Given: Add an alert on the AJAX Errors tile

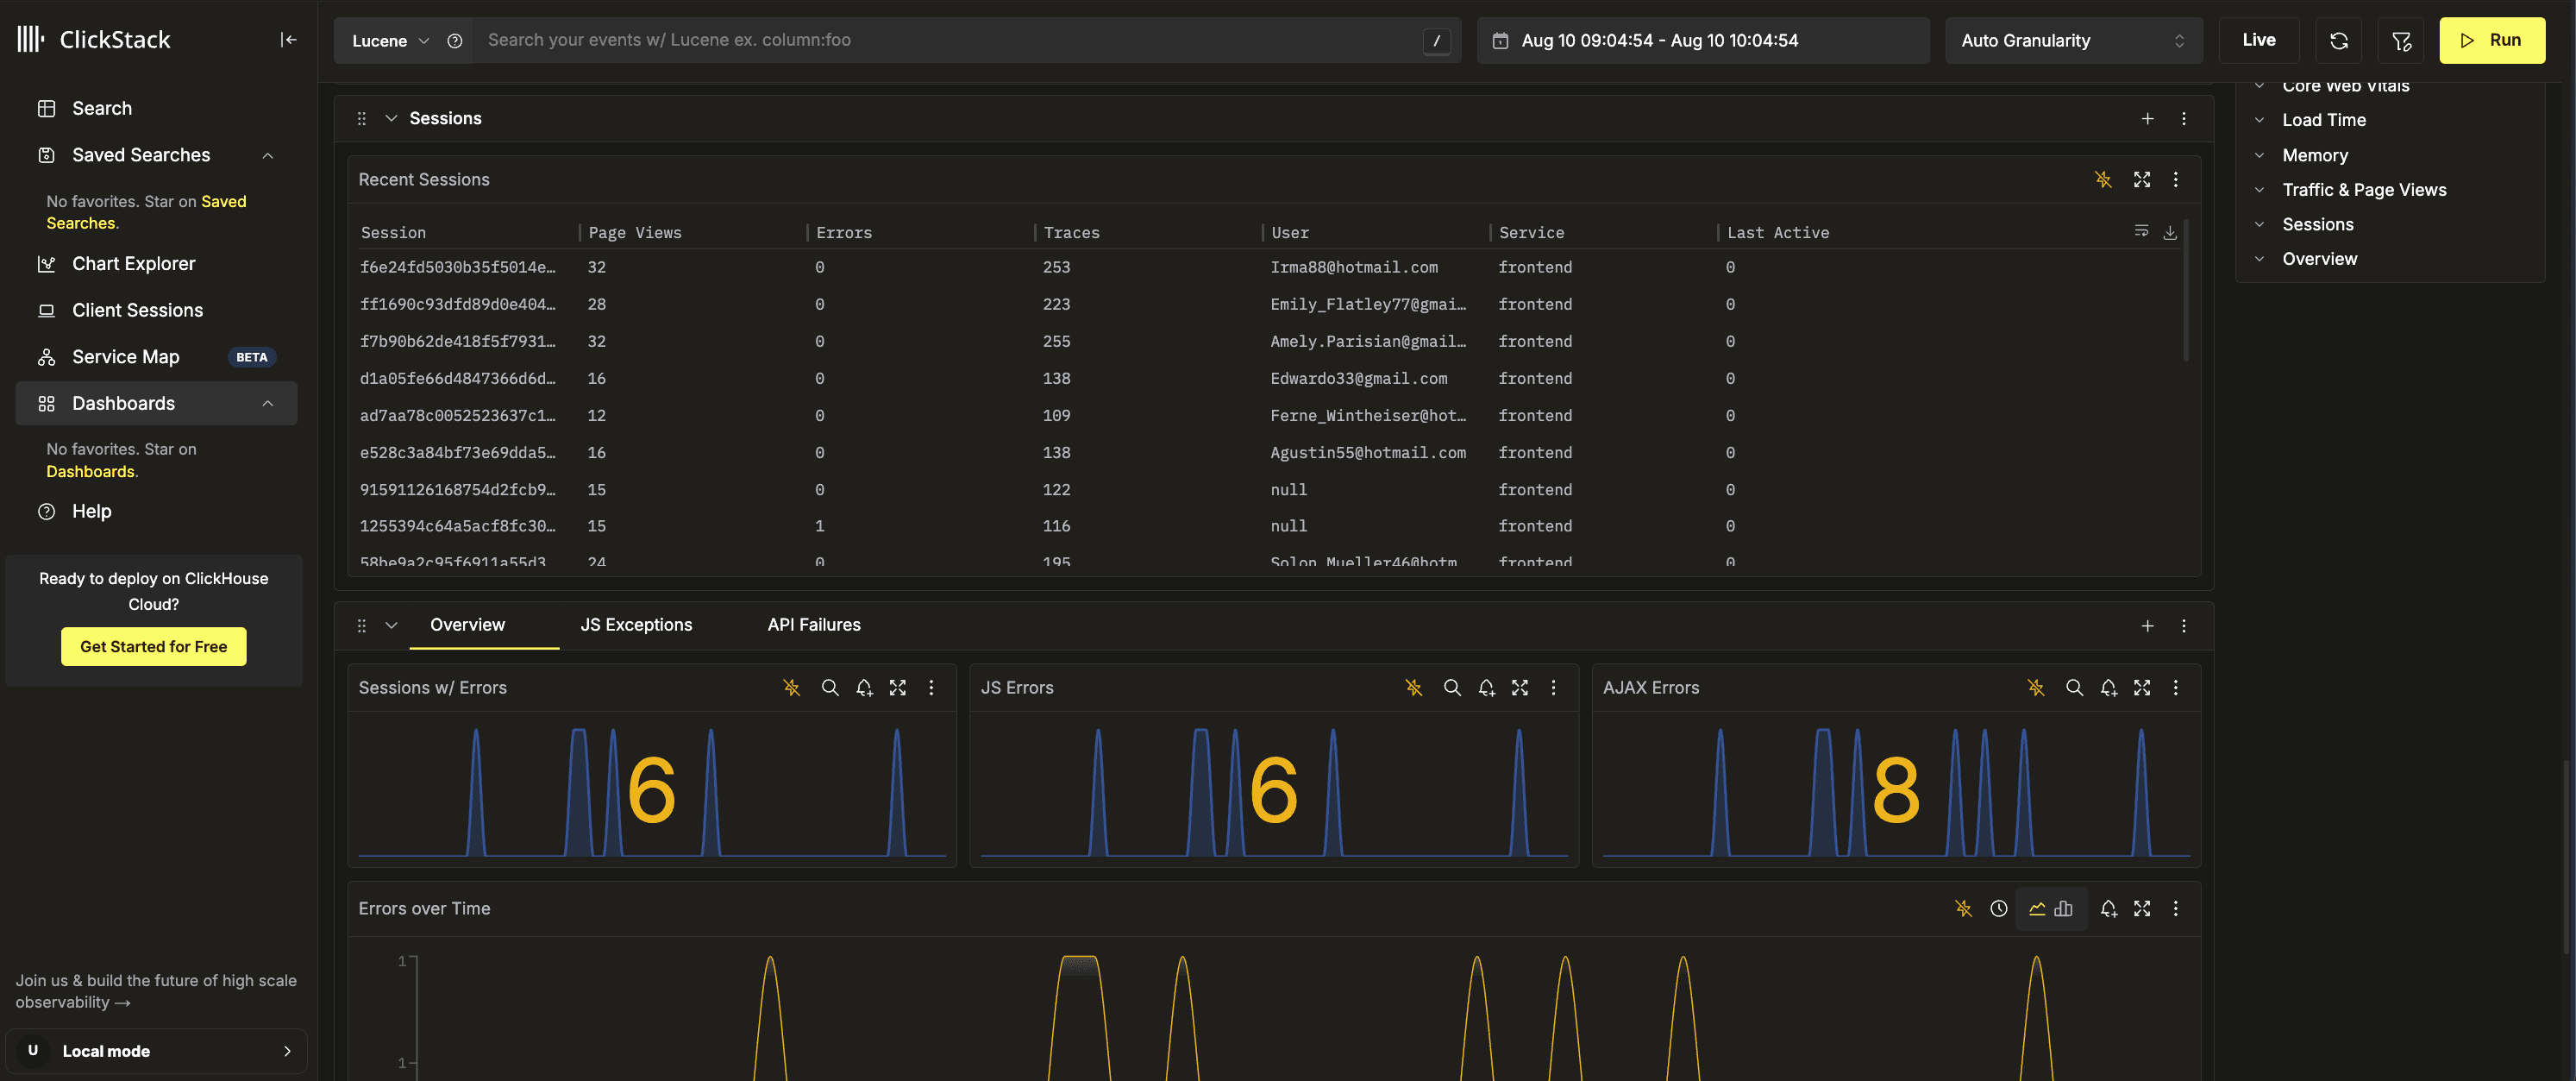Looking at the screenshot, I should click(x=2109, y=688).
